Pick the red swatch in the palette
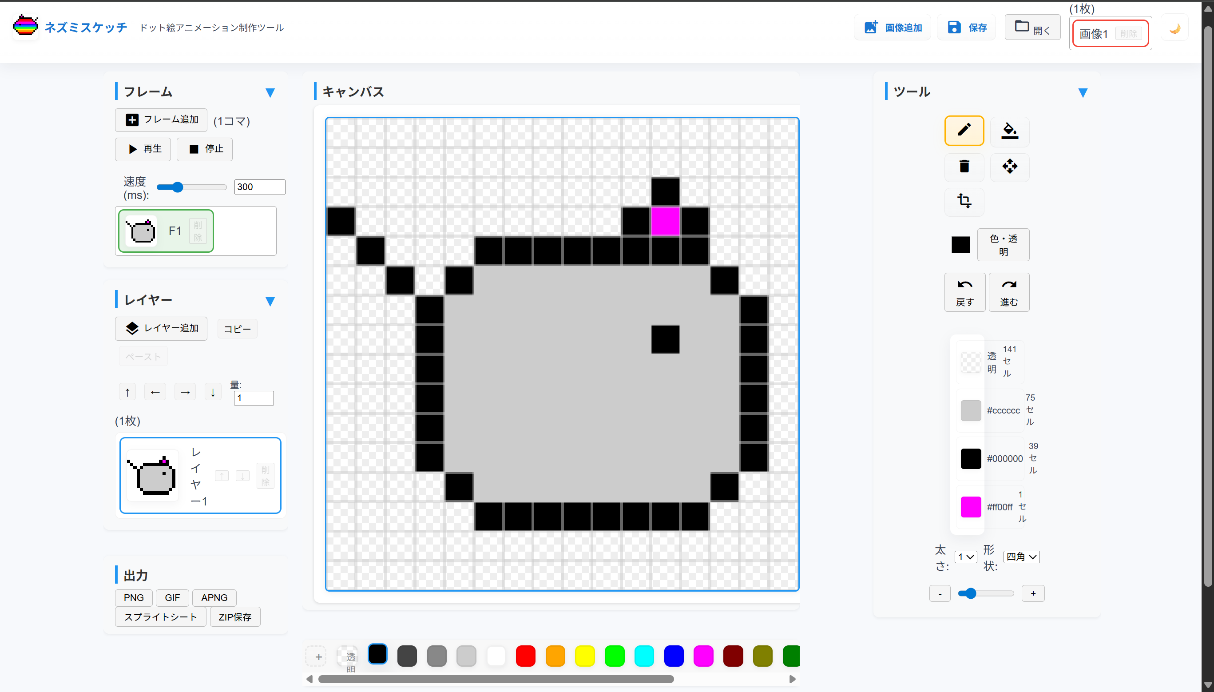Viewport: 1214px width, 692px height. [525, 656]
